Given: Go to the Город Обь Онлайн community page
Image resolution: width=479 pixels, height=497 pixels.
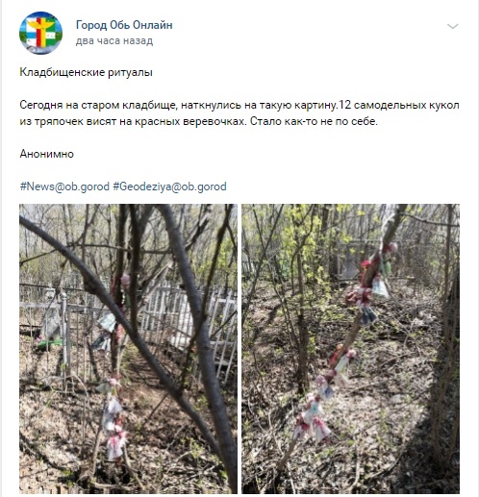Looking at the screenshot, I should [124, 25].
